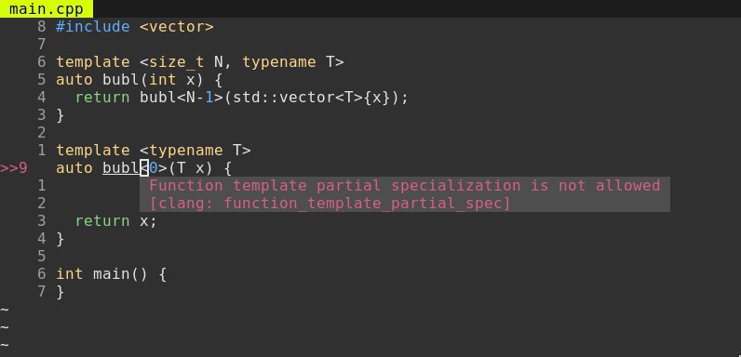Click '(T x)' parameter list on the error line
This screenshot has height=357, width=741.
click(190, 167)
